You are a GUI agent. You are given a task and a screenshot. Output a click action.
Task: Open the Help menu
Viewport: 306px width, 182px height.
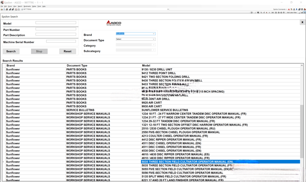pyautogui.click(x=44, y=6)
